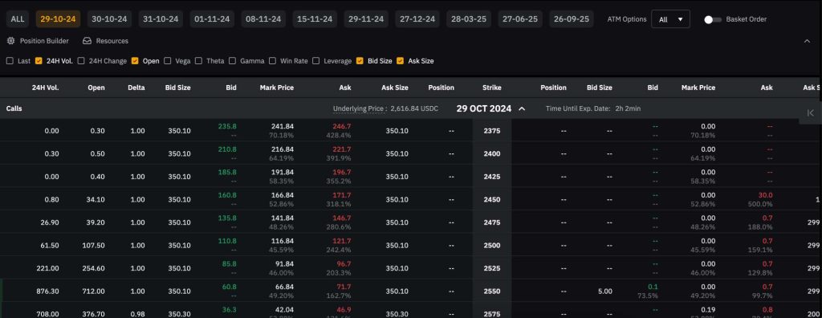Collapse the filter options chevron
The width and height of the screenshot is (822, 318).
tap(808, 41)
